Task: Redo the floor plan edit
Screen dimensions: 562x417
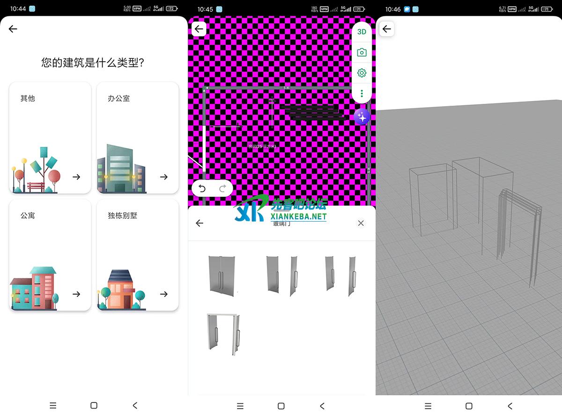Action: coord(223,188)
